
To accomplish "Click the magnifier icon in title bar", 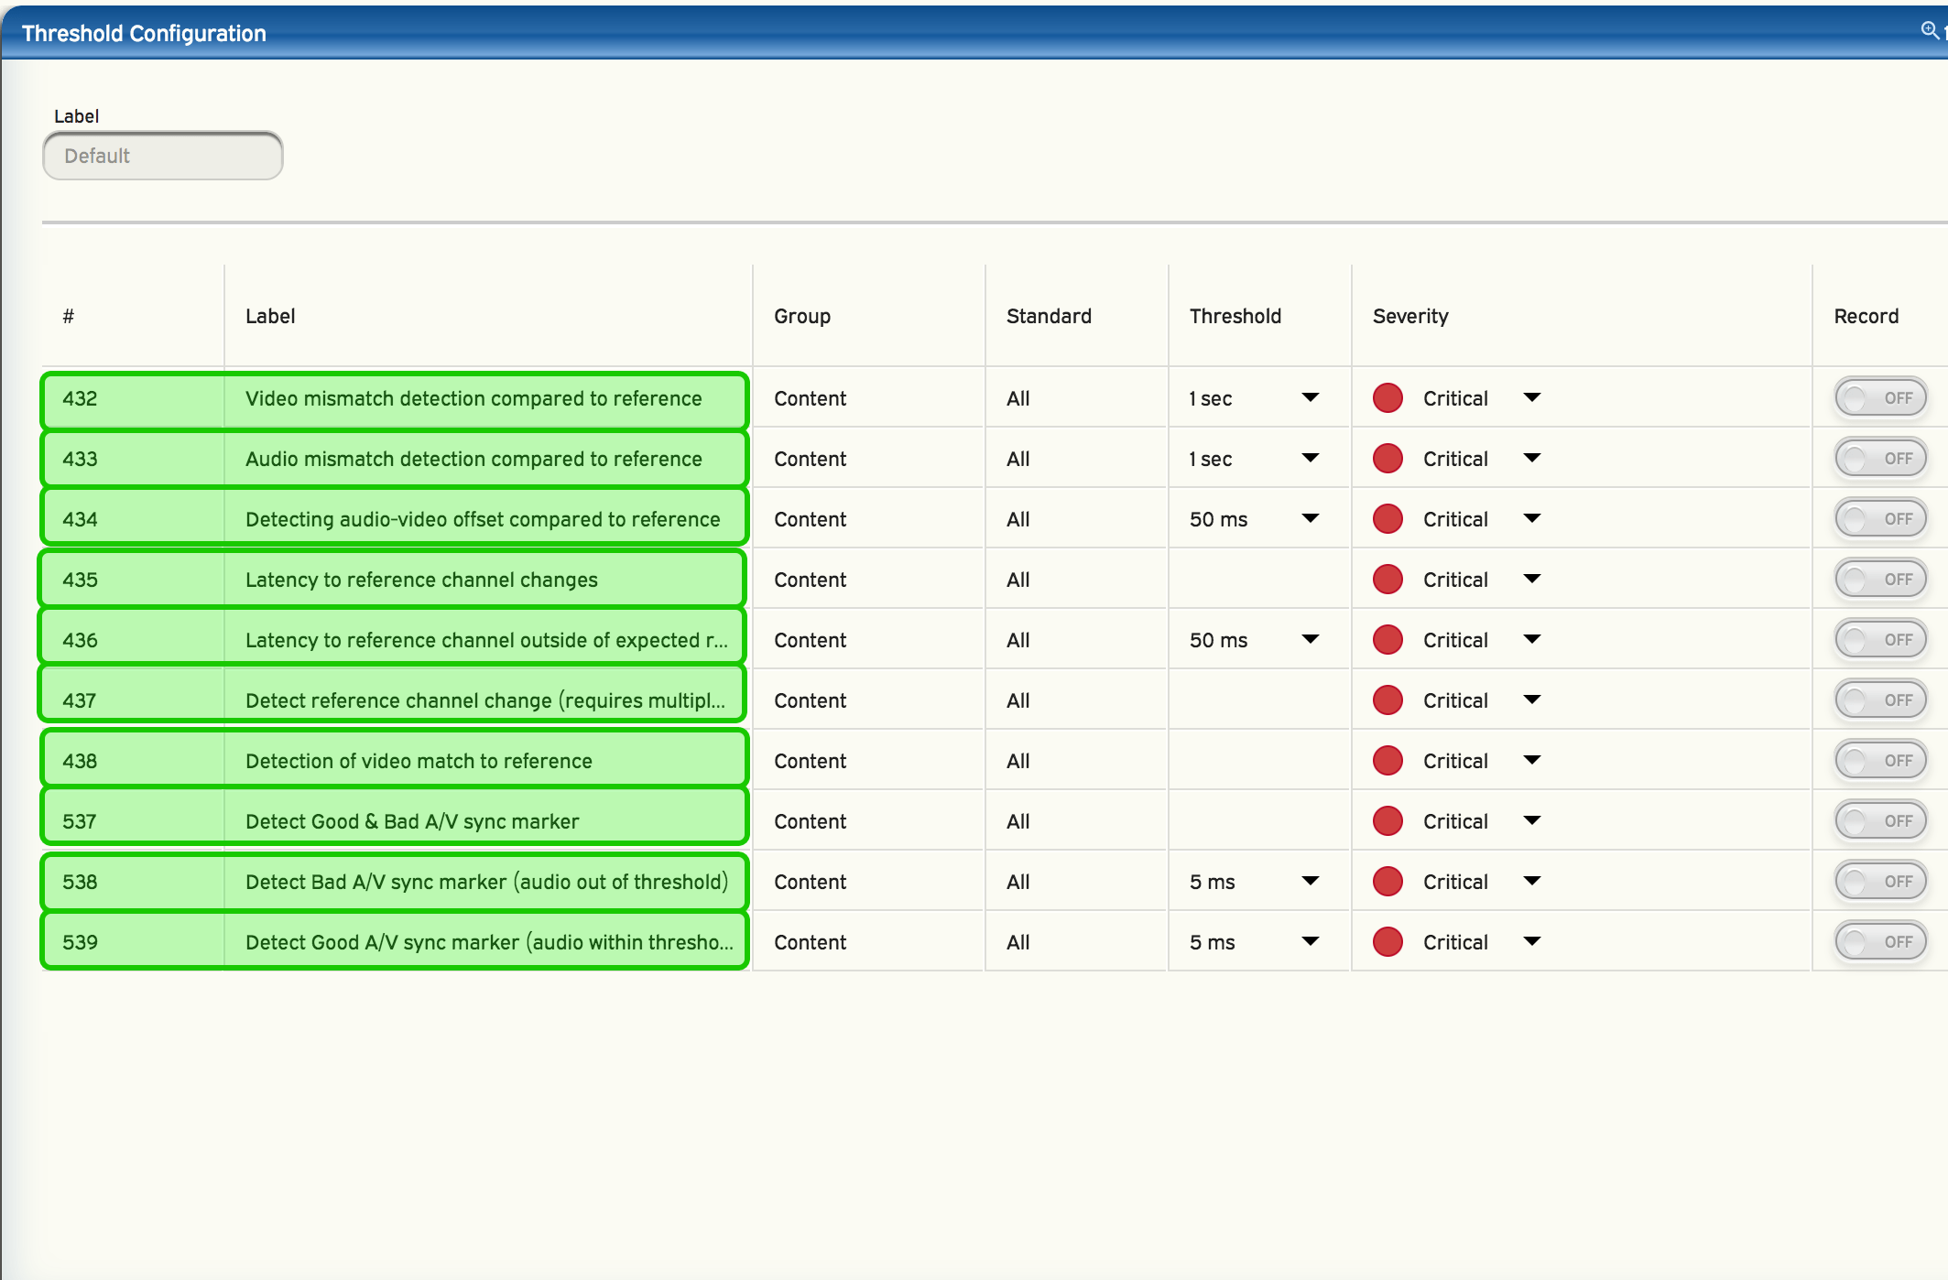I will pos(1929,30).
